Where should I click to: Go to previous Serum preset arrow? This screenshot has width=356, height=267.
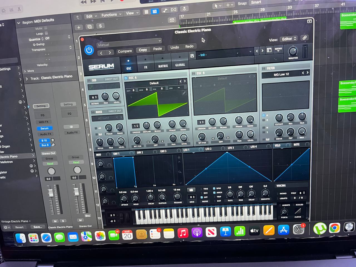[257, 51]
